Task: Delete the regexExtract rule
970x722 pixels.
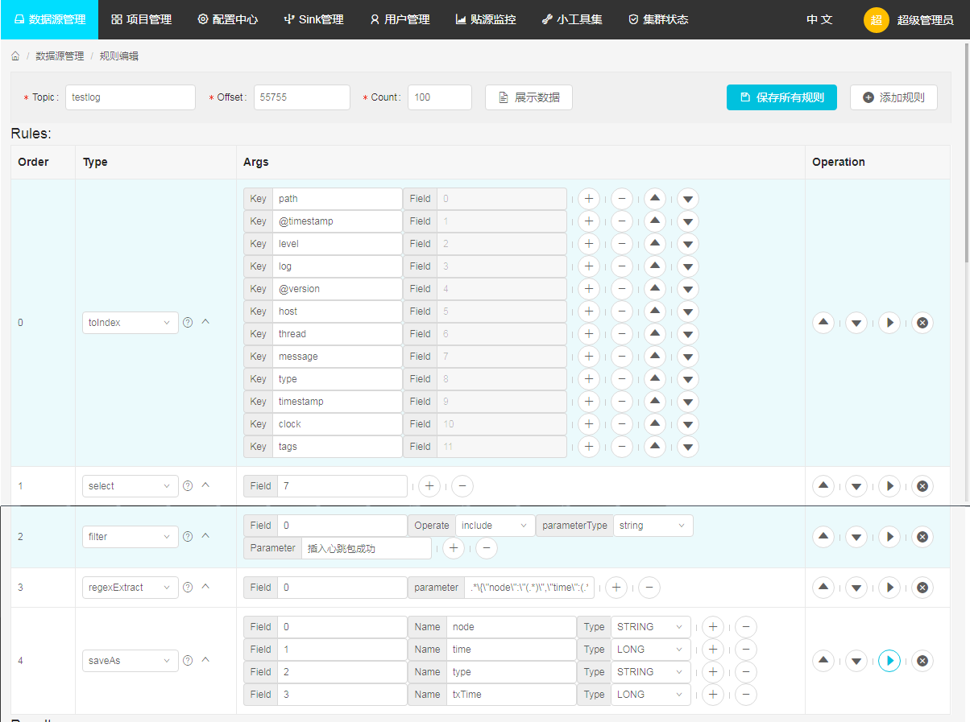Action: (922, 588)
